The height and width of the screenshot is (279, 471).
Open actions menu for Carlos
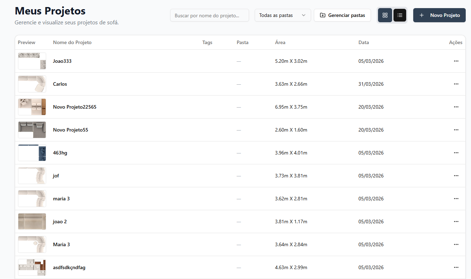point(456,84)
